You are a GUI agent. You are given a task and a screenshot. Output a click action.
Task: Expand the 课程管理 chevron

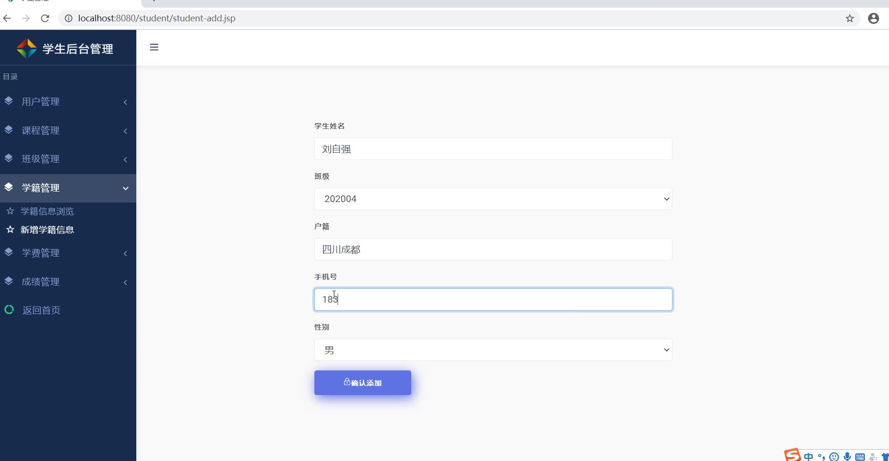[x=125, y=131]
